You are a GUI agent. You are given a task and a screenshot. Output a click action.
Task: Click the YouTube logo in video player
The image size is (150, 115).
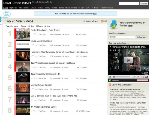145,73
